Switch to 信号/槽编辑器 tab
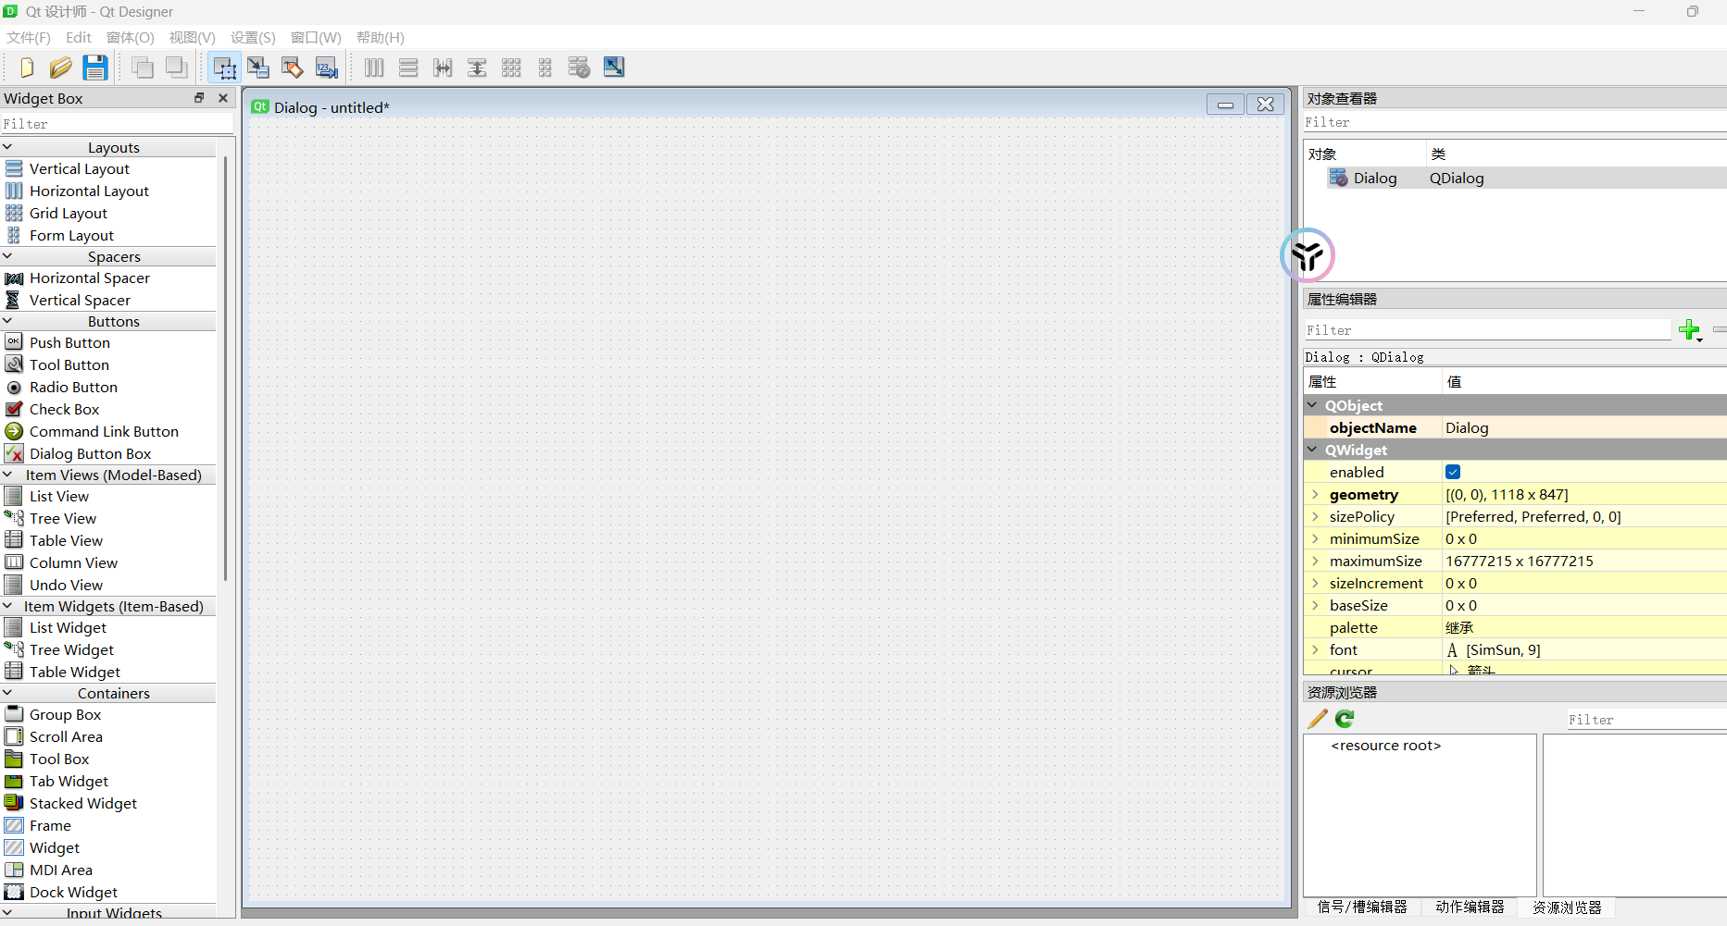This screenshot has height=926, width=1727. coord(1362,907)
